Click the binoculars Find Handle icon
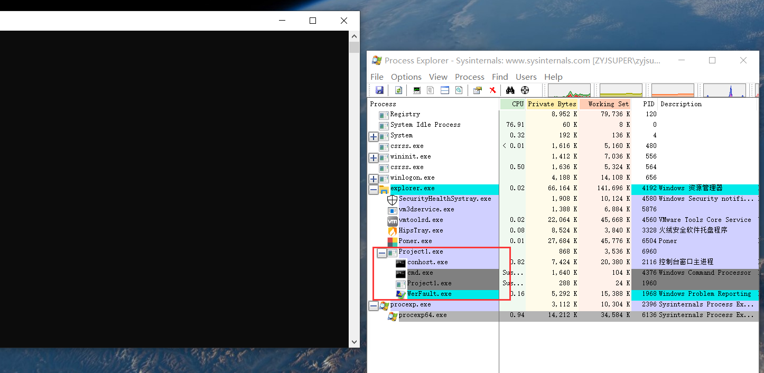Screen dimensions: 764x373 pyautogui.click(x=510, y=90)
